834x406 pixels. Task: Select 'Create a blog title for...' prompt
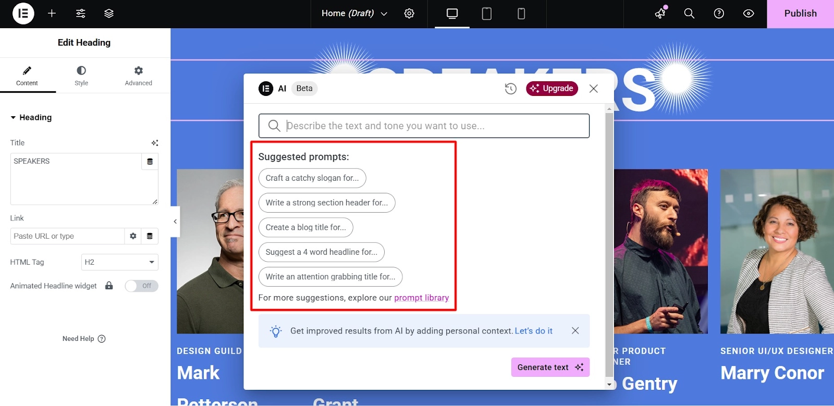click(x=306, y=227)
